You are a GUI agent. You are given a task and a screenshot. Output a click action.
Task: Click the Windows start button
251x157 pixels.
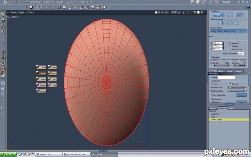click(x=8, y=154)
